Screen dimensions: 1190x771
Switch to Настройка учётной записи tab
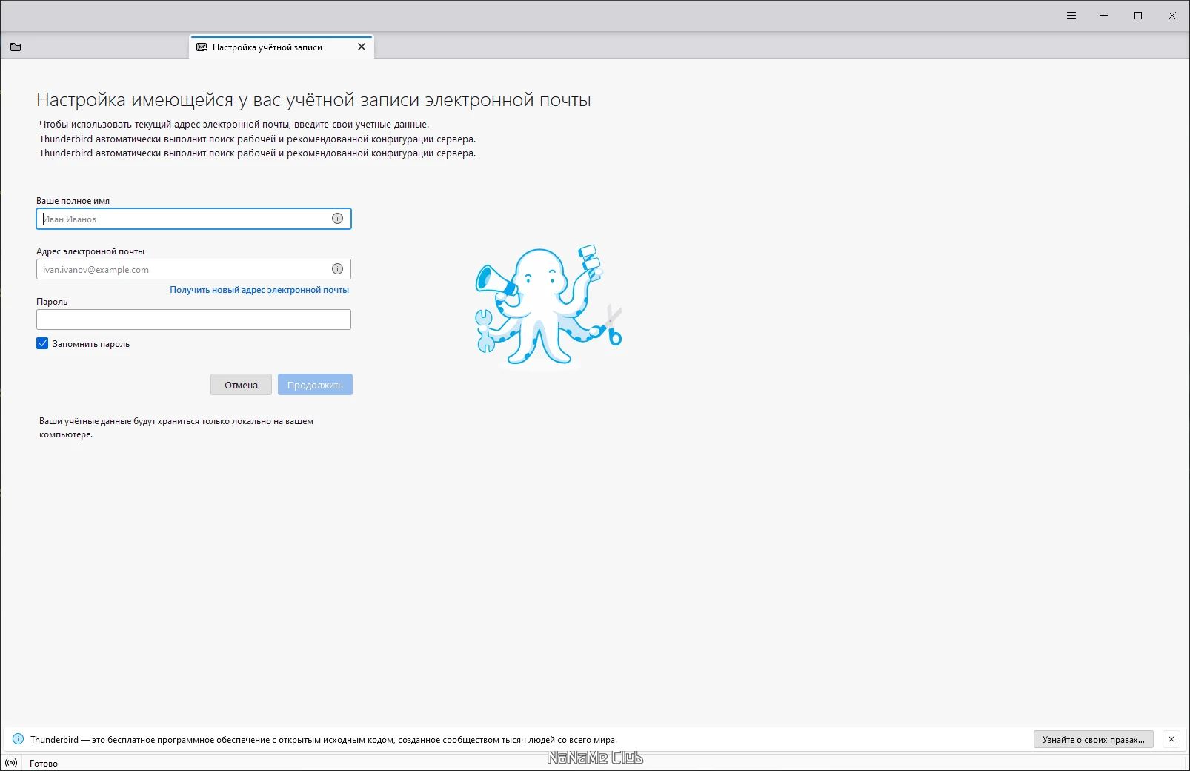(282, 47)
